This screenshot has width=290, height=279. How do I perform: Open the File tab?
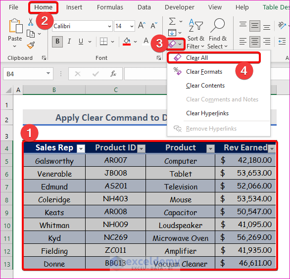13,7
